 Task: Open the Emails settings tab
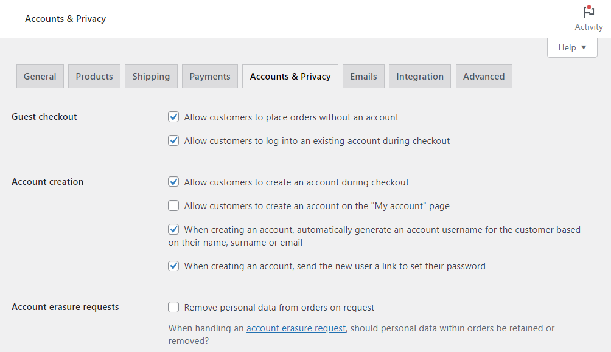363,76
